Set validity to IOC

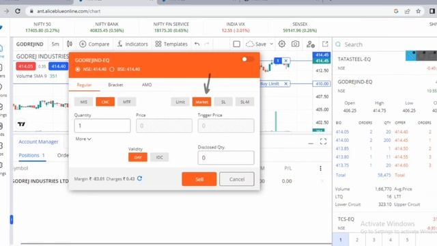(159, 157)
